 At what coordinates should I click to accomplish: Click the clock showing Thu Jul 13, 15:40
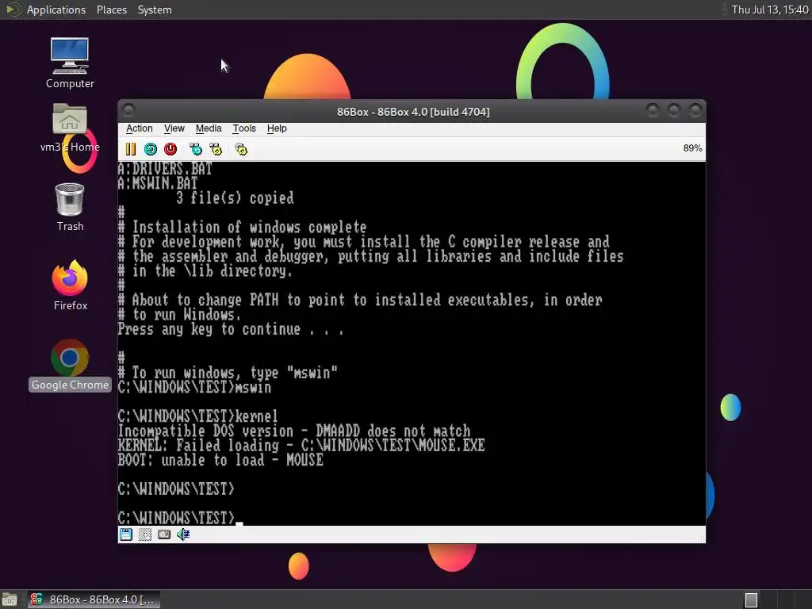click(x=769, y=10)
